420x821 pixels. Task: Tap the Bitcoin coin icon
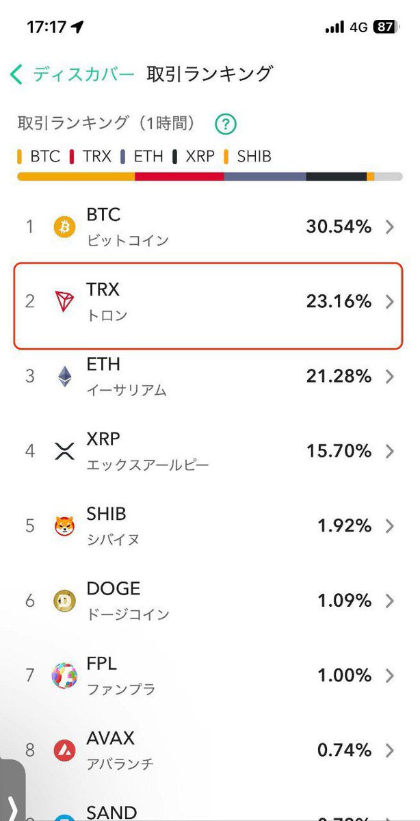click(65, 227)
